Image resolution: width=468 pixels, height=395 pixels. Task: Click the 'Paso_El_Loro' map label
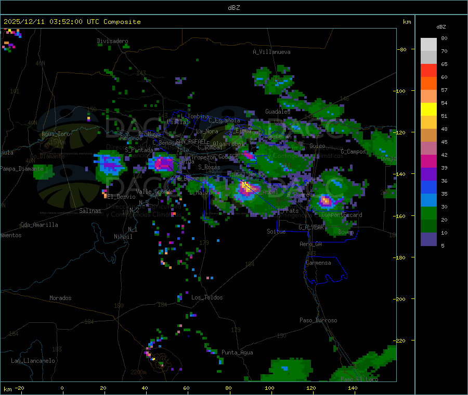360,379
